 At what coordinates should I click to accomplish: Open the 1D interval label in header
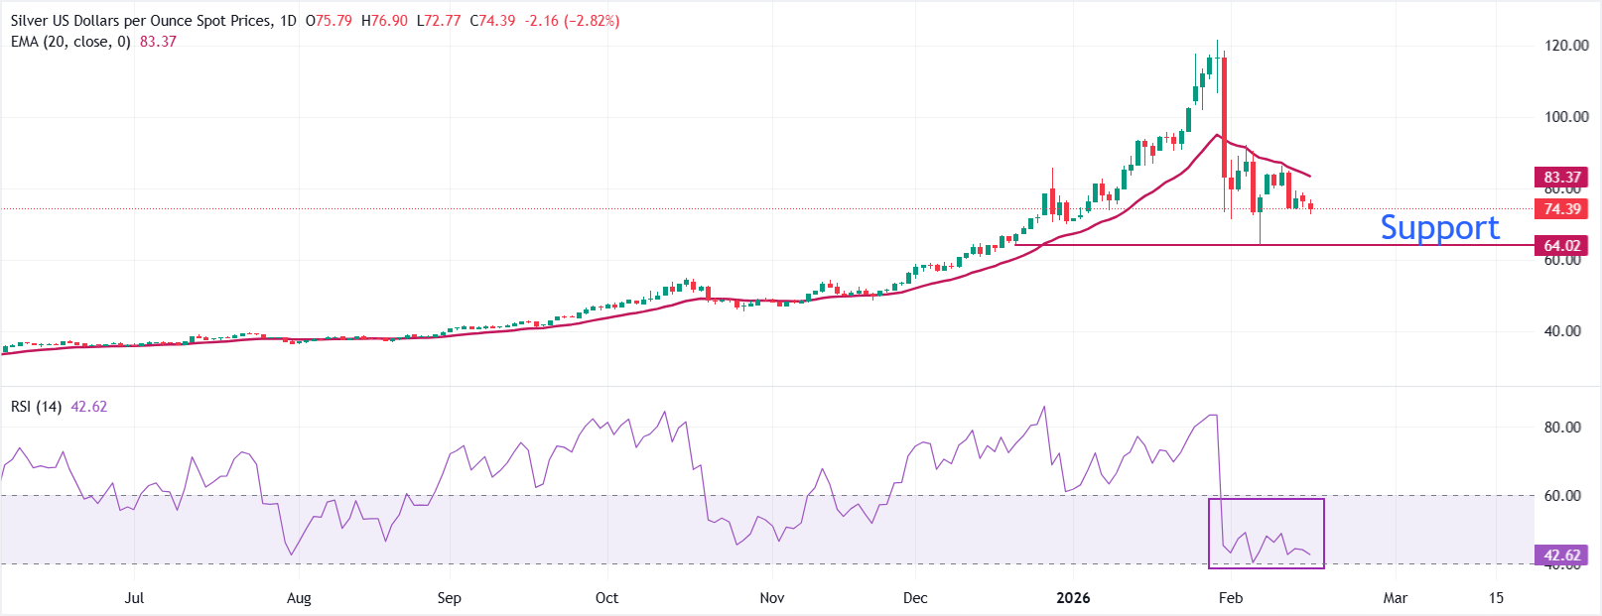pos(288,21)
